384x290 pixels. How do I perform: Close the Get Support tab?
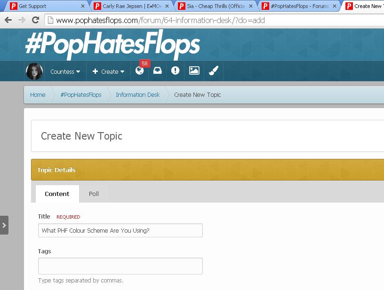[83, 6]
